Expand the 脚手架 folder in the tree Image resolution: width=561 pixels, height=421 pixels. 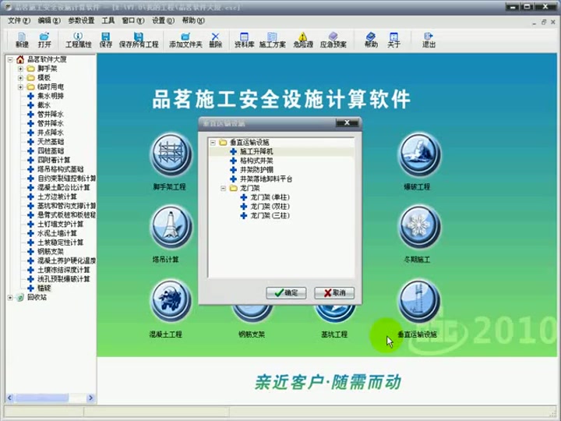pos(20,69)
